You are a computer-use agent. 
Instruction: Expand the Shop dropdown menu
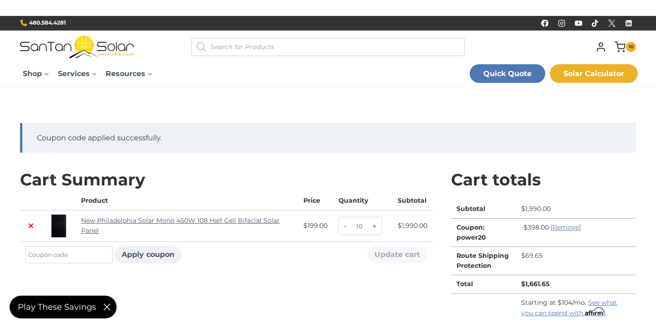36,74
